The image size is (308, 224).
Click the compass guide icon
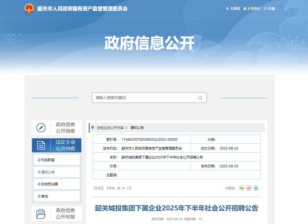(41, 128)
